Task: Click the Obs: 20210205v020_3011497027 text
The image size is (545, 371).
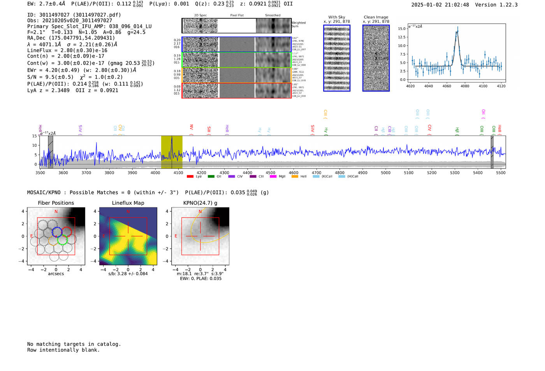Action: [70, 21]
